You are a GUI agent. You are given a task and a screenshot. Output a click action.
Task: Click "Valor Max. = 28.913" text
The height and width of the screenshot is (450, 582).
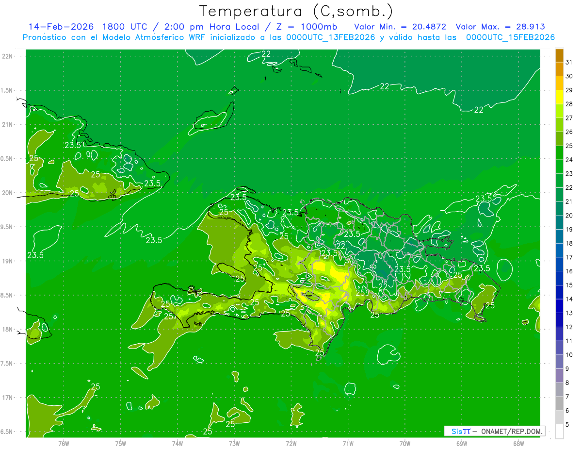(500, 27)
